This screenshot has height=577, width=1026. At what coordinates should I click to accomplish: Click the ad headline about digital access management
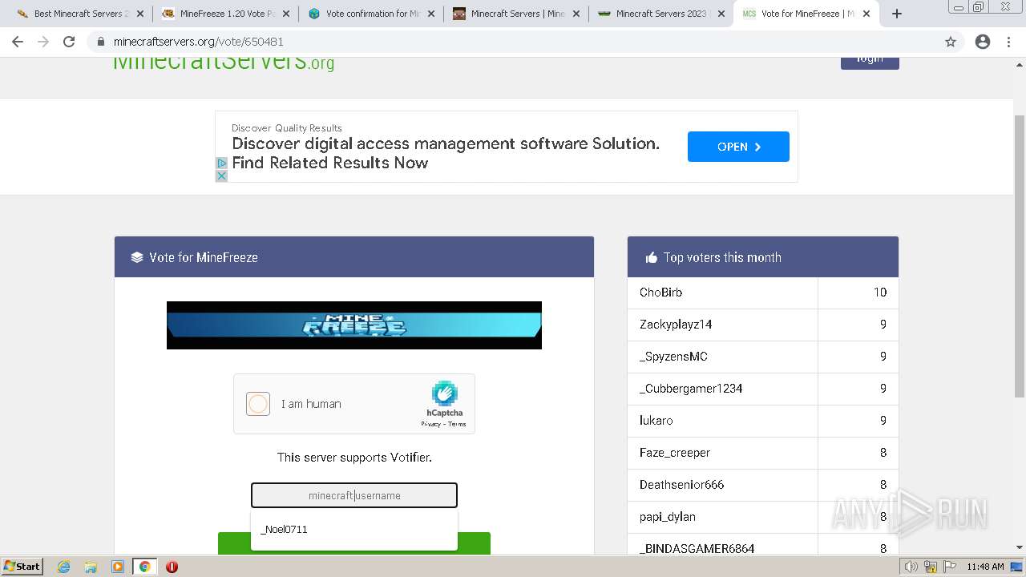point(446,153)
